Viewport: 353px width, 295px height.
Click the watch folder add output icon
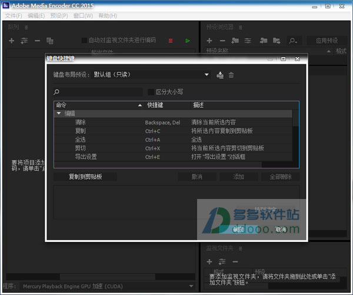coord(222,261)
